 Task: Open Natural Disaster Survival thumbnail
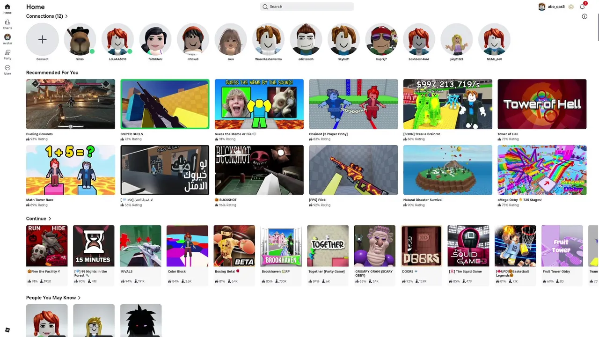click(x=448, y=170)
